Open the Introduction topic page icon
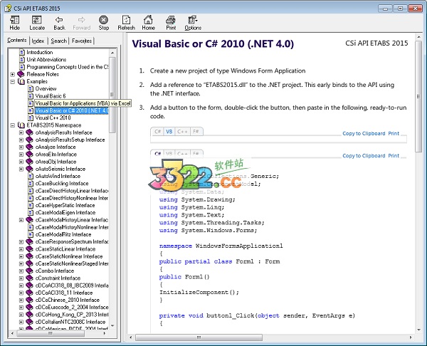Screen dimensions: 427x346 pyautogui.click(x=21, y=52)
